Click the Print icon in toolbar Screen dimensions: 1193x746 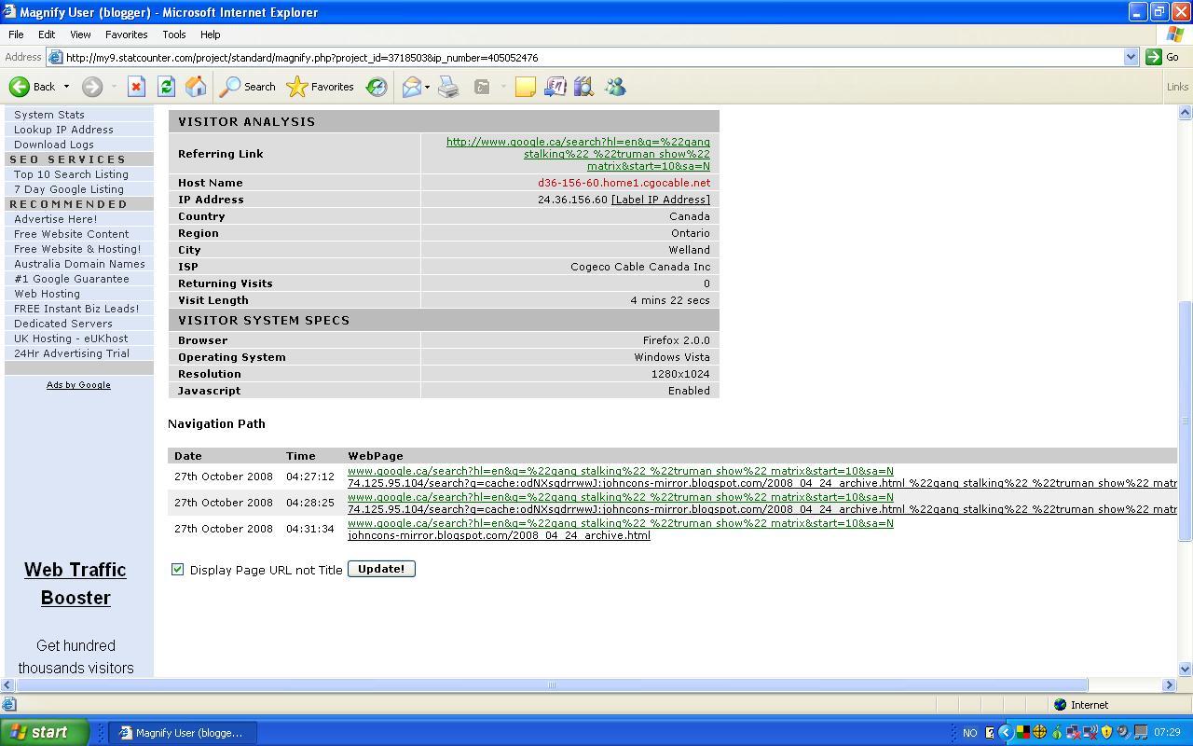[x=448, y=87]
